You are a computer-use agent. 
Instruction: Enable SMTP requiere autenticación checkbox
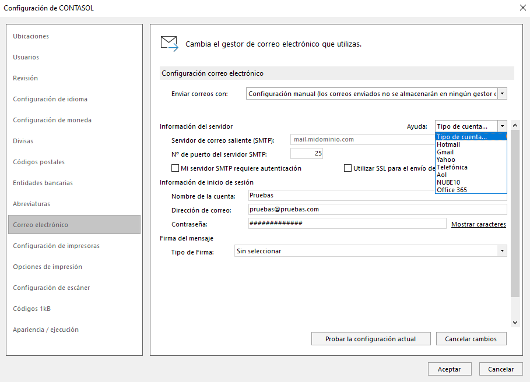[x=175, y=168]
